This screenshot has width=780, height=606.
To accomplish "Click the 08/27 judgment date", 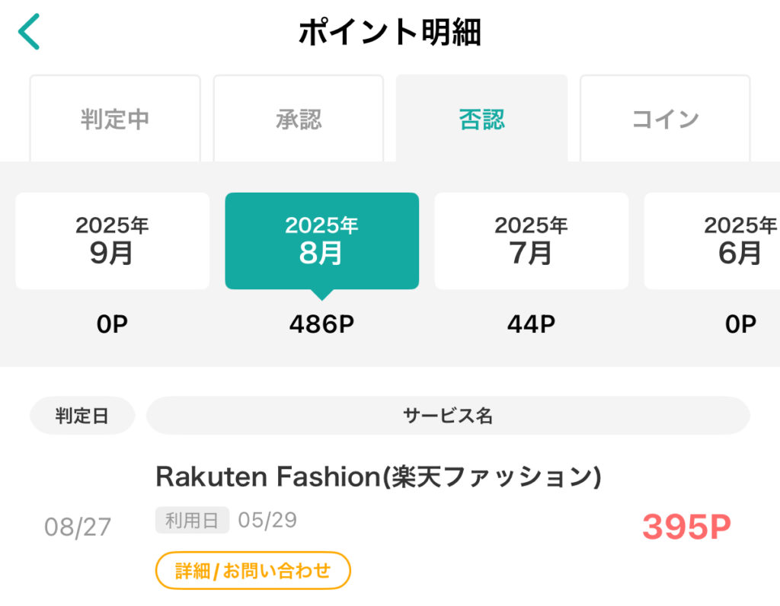I will click(x=78, y=526).
